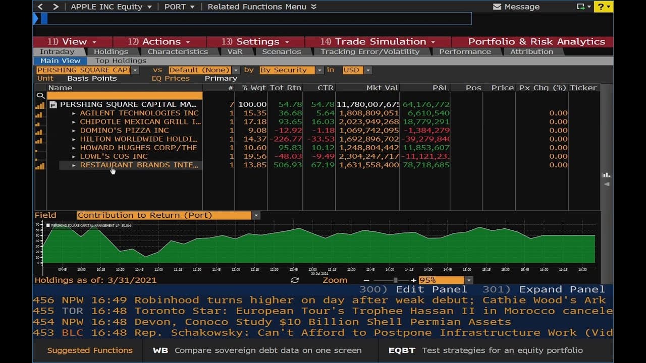Click the WB suggested function
This screenshot has width=646, height=363.
coord(257,350)
